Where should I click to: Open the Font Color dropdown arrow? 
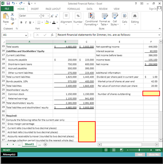[57, 22]
